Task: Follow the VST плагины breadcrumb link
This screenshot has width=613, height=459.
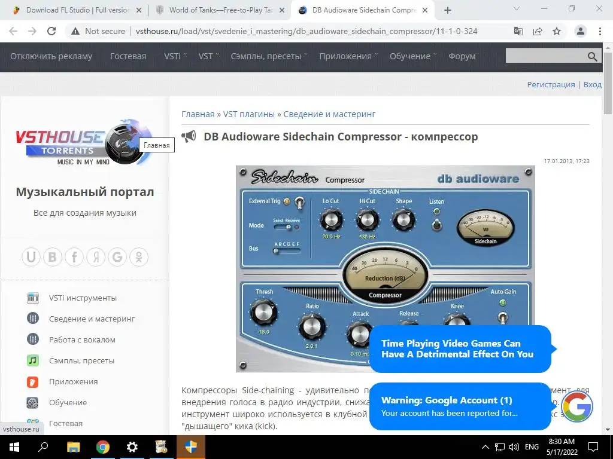Action: (x=248, y=114)
